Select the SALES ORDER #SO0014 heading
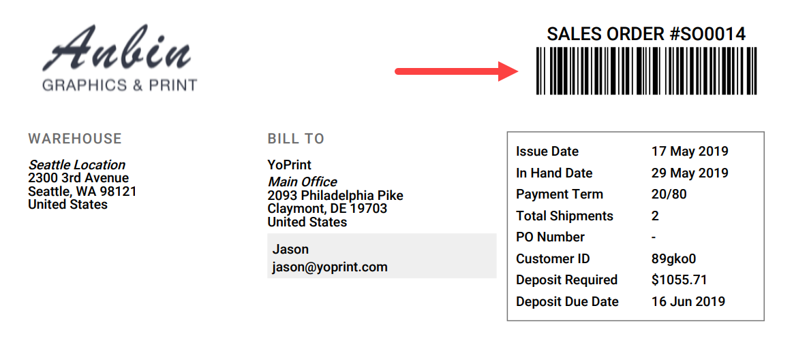 pos(647,34)
